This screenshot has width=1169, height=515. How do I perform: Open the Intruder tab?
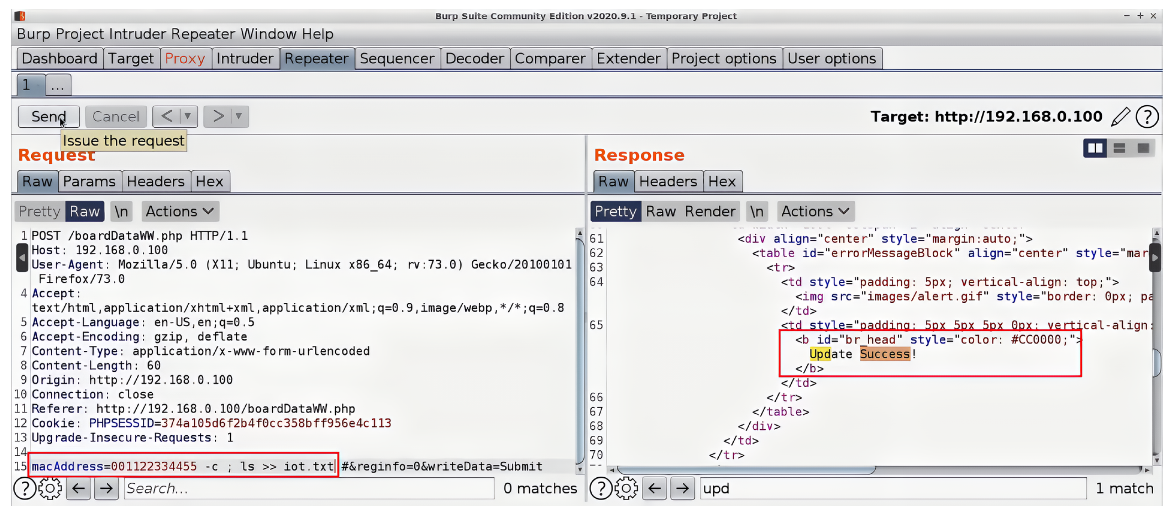pos(245,58)
